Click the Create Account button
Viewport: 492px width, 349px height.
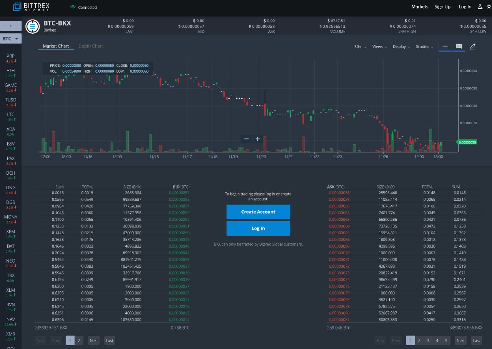point(258,212)
